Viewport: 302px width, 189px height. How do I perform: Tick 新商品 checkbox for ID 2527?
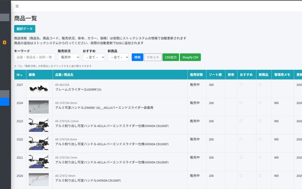coord(260,85)
